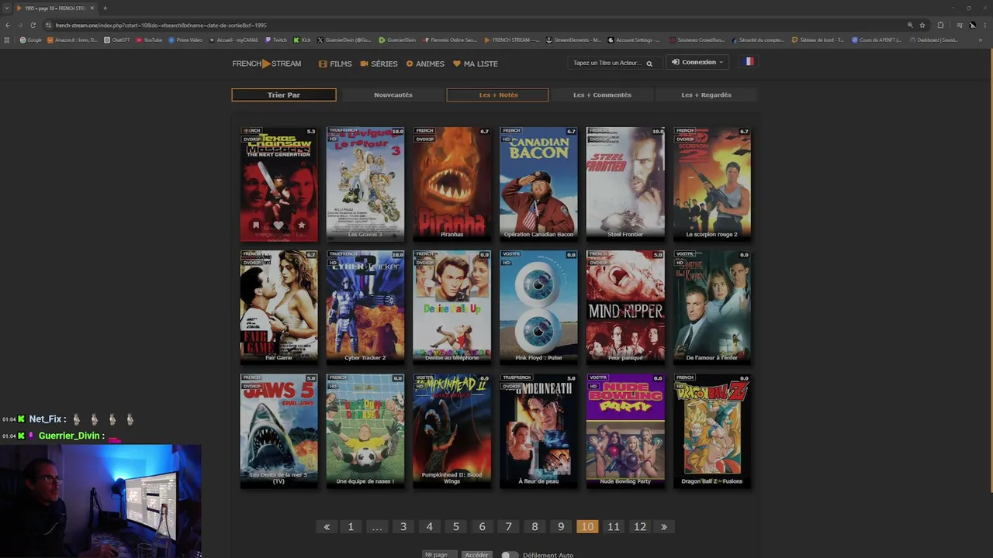
Task: Go to page 12
Action: tap(640, 526)
